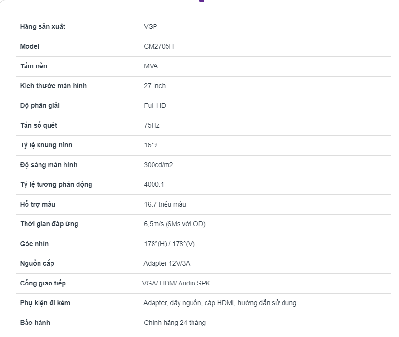Click the Full HD resolution value
Screen dimensions: 399x337
click(x=155, y=105)
